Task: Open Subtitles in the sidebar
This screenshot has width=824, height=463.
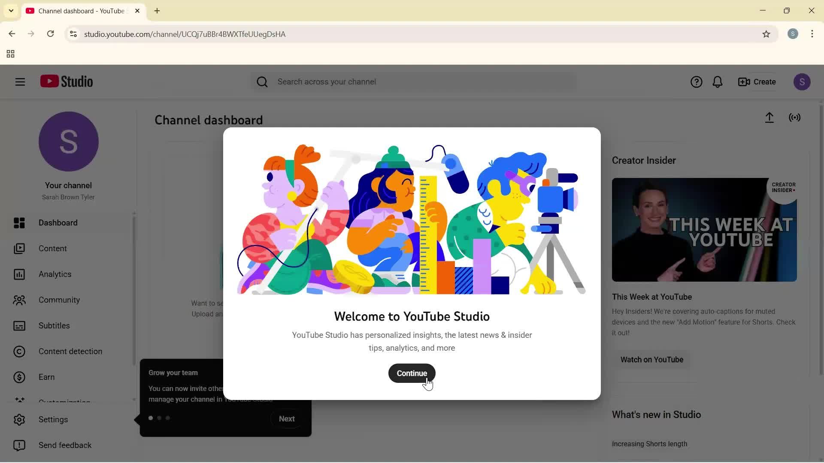Action: [54, 326]
